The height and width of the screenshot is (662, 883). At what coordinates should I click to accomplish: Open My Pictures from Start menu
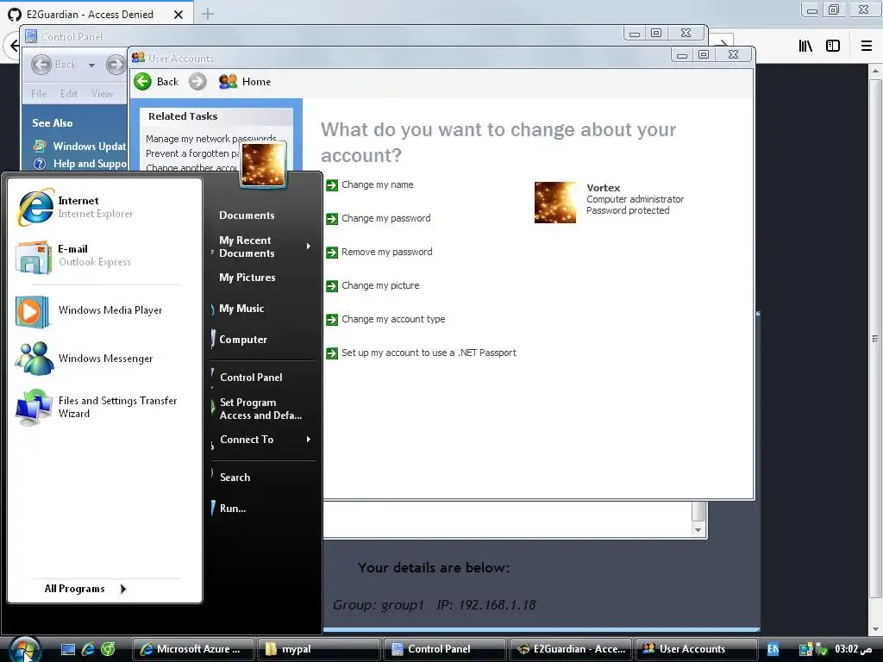(247, 278)
